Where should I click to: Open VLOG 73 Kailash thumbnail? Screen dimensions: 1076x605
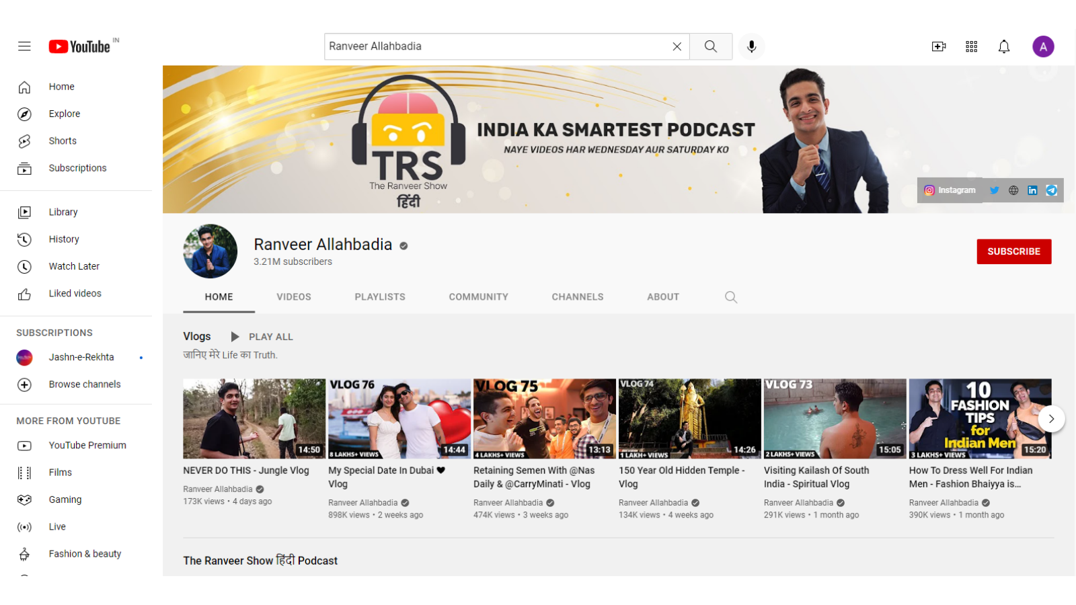pos(835,419)
